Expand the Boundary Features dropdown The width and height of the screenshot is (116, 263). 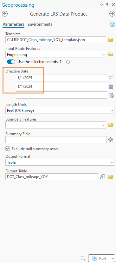104,125
